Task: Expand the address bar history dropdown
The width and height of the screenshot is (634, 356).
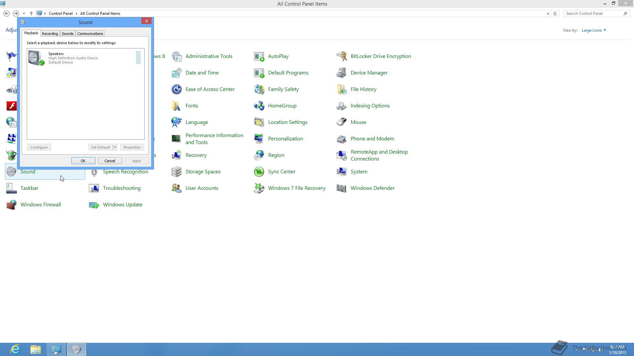Action: (548, 14)
